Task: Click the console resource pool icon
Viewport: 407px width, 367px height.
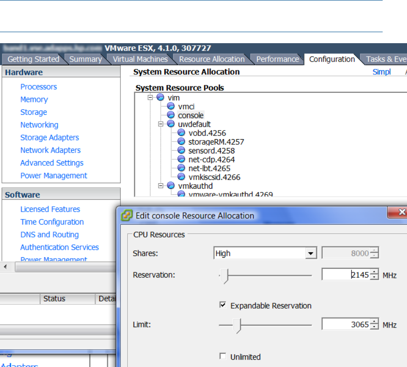Action: click(171, 115)
